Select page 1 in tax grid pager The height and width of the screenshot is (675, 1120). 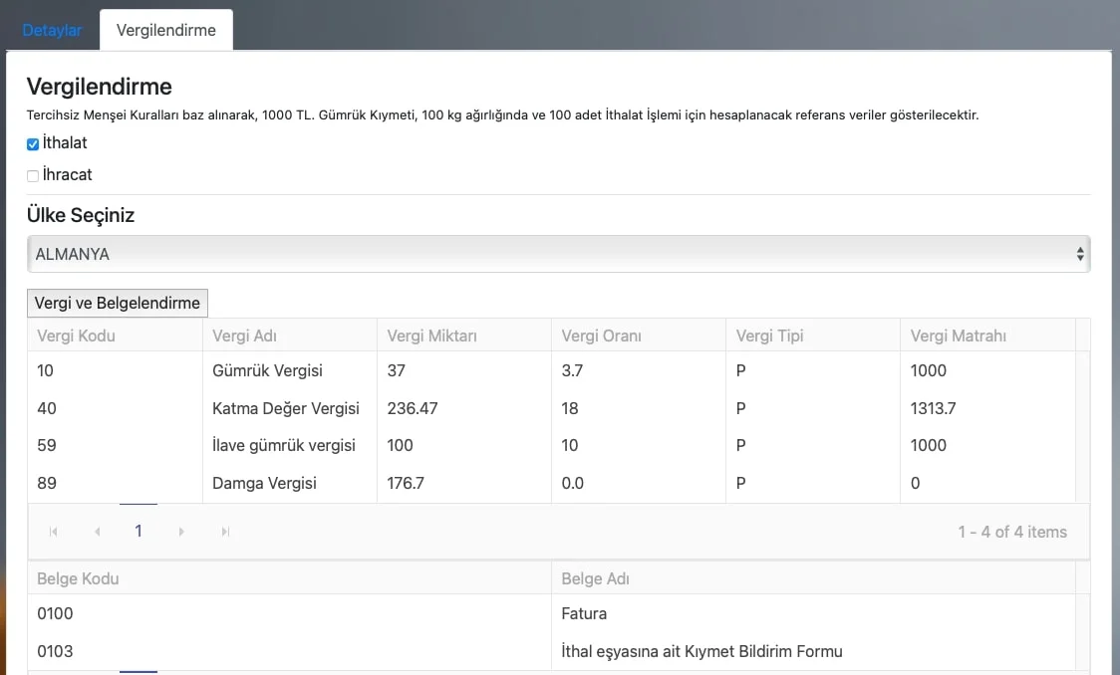pos(139,532)
